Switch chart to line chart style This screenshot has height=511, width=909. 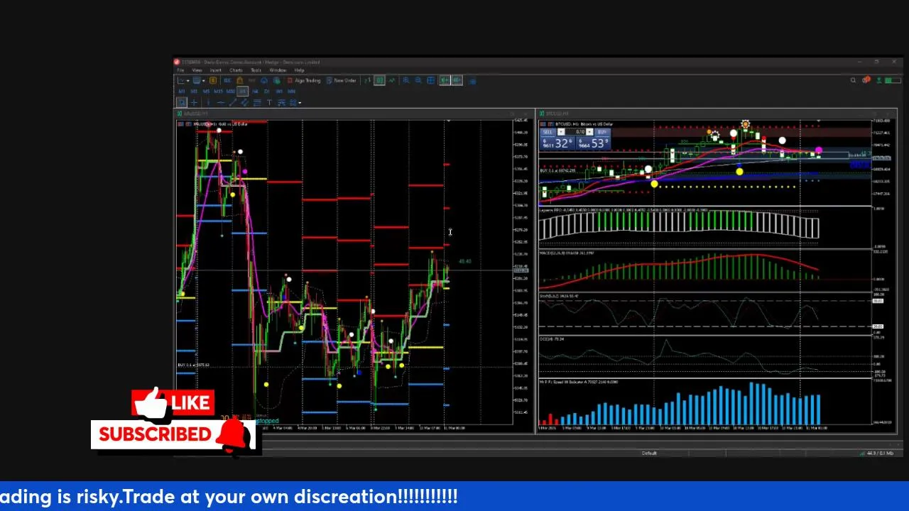pyautogui.click(x=392, y=80)
